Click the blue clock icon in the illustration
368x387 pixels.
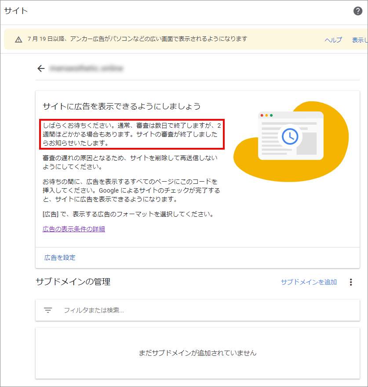[x=290, y=136]
